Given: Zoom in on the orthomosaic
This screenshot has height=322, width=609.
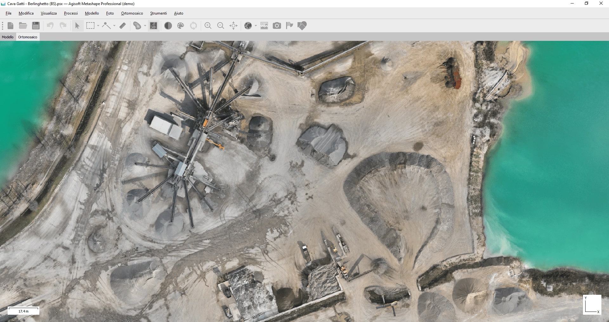Looking at the screenshot, I should click(208, 26).
